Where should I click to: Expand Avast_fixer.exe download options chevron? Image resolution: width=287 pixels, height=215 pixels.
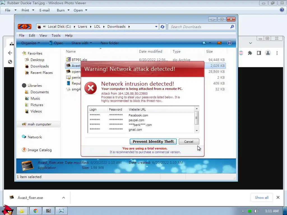[64, 198]
